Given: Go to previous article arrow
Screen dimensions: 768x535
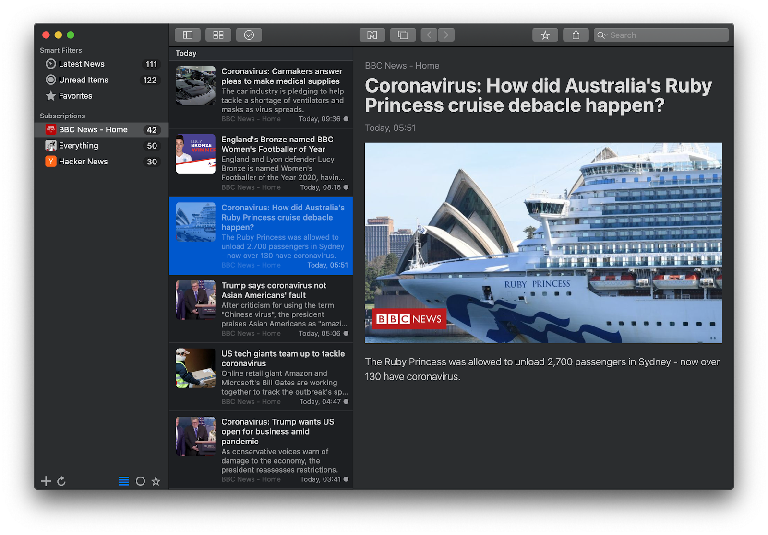Looking at the screenshot, I should [x=429, y=35].
